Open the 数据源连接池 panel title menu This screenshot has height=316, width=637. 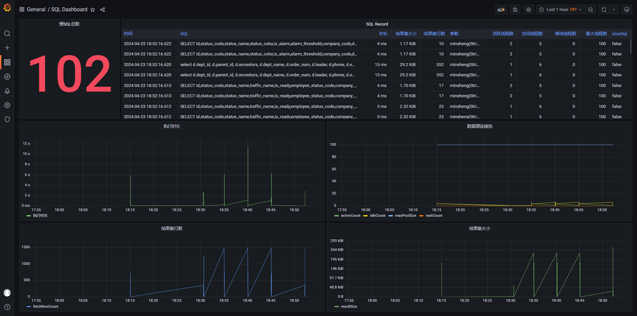coord(479,126)
